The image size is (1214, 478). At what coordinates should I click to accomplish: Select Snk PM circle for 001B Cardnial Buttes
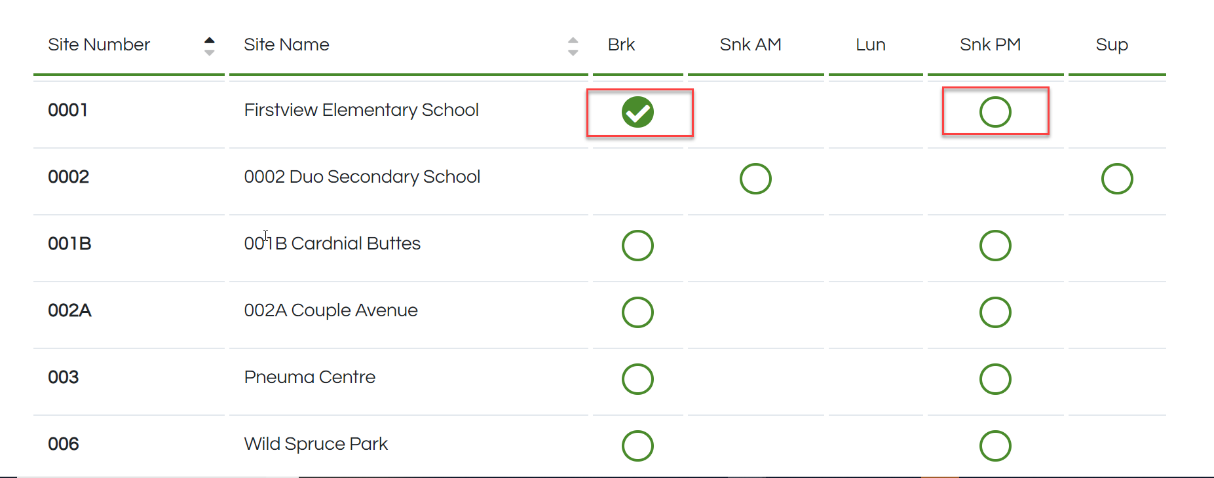point(995,246)
